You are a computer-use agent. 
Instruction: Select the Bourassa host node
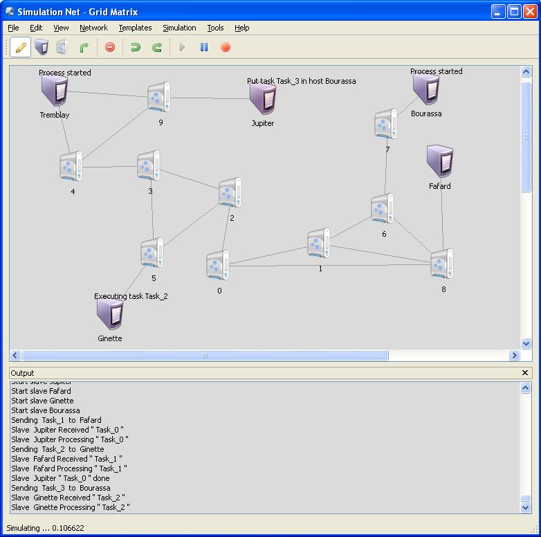click(x=426, y=89)
